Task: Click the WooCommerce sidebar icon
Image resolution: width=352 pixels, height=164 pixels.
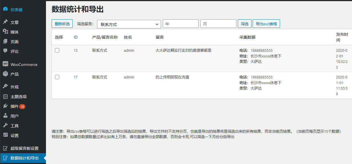Action: [x=5, y=64]
